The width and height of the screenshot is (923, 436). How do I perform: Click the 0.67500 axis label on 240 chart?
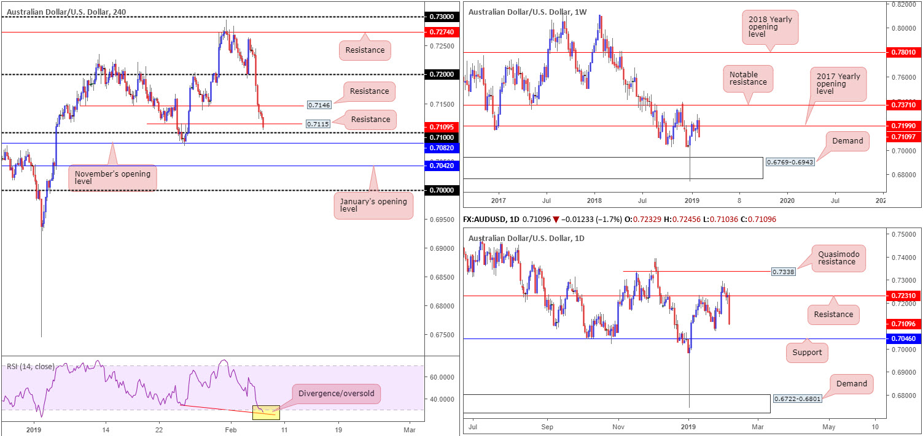[x=441, y=335]
